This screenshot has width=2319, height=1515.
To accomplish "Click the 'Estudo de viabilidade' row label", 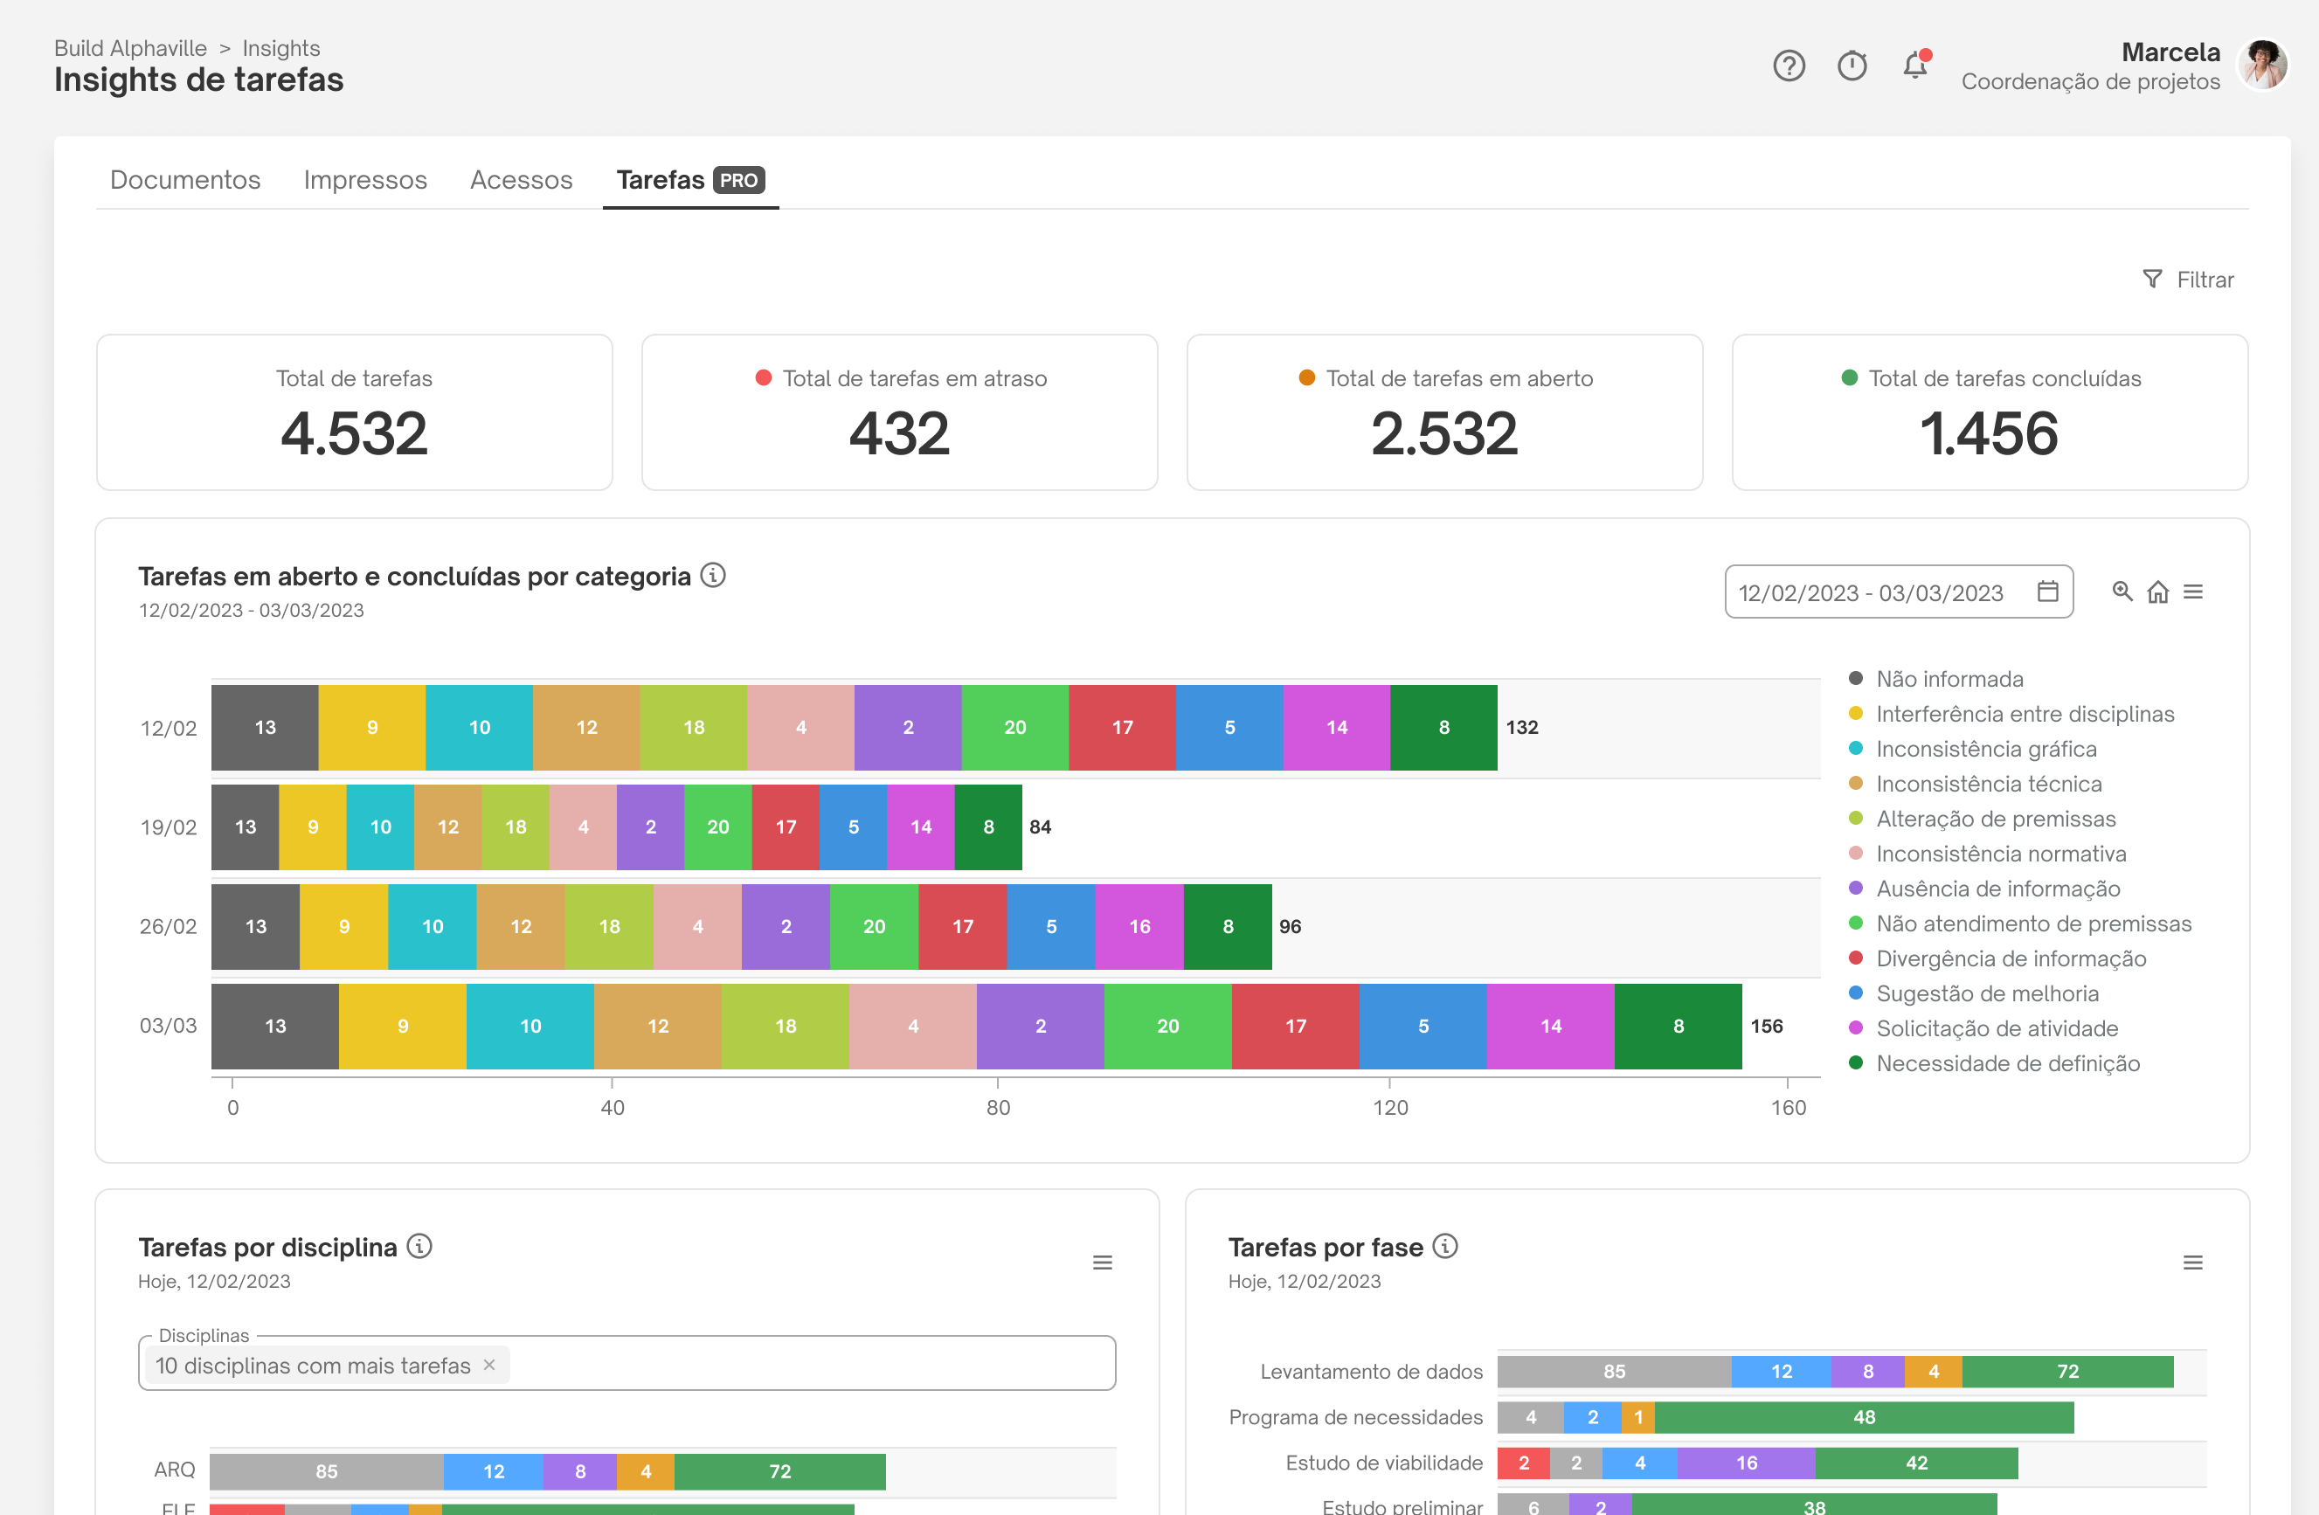I will click(1383, 1463).
